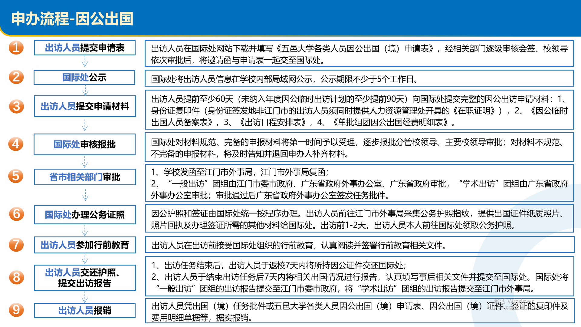Image resolution: width=581 pixels, height=327 pixels.
Task: Click the 出访人员提交申请材料 step box
Action: point(85,106)
